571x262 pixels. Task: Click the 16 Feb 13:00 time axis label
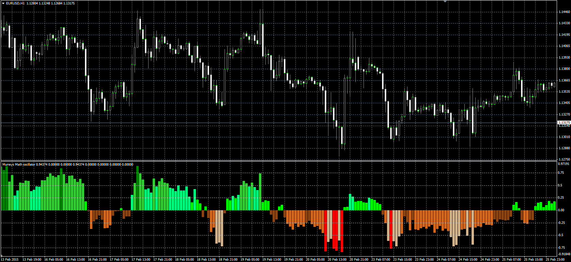click(x=75, y=260)
